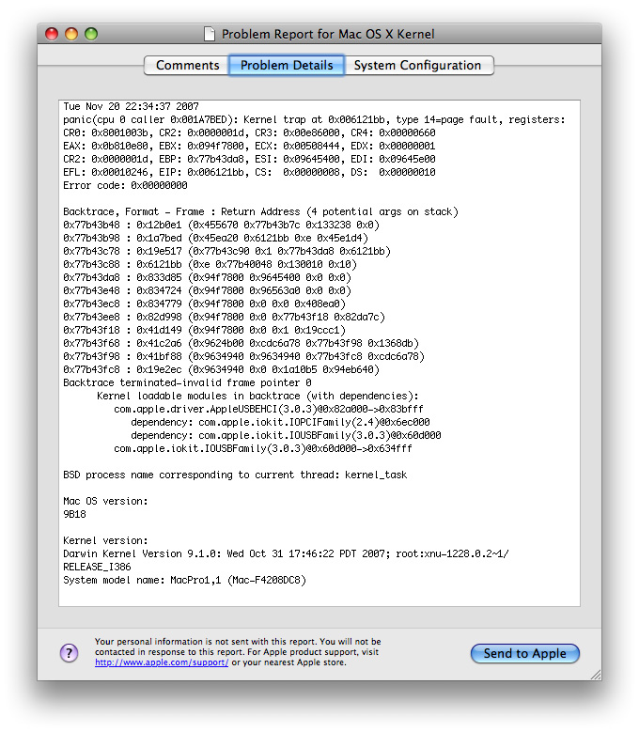Click backtrace row 0x77b43da8
639x732 pixels.
pyautogui.click(x=208, y=277)
